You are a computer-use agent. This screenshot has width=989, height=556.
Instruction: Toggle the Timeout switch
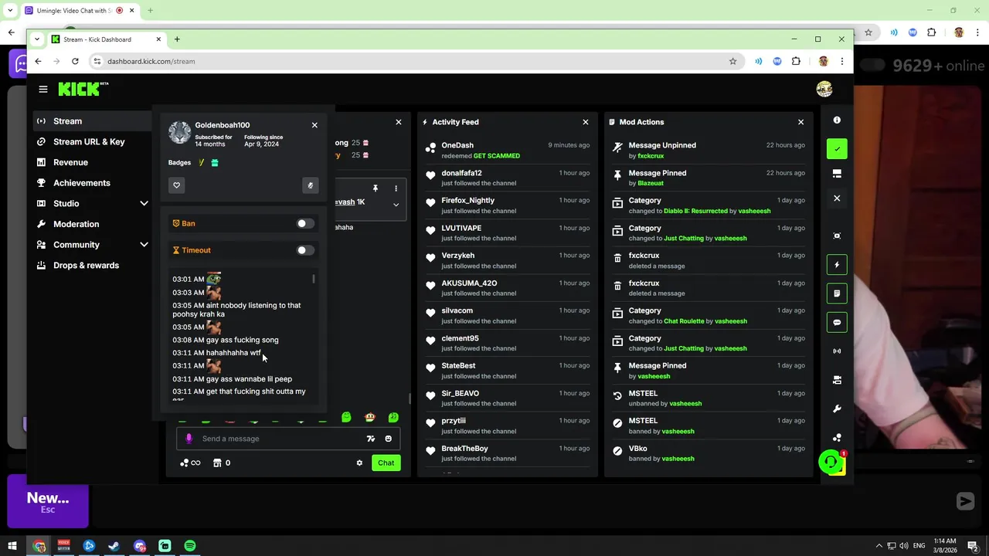pyautogui.click(x=305, y=250)
